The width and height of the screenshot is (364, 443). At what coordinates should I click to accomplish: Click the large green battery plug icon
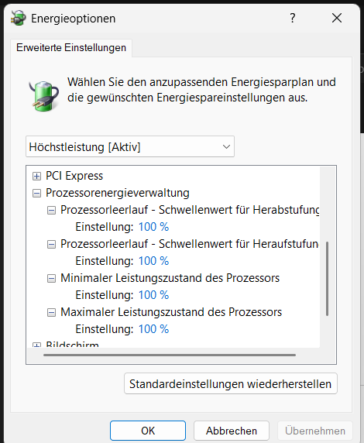point(43,96)
